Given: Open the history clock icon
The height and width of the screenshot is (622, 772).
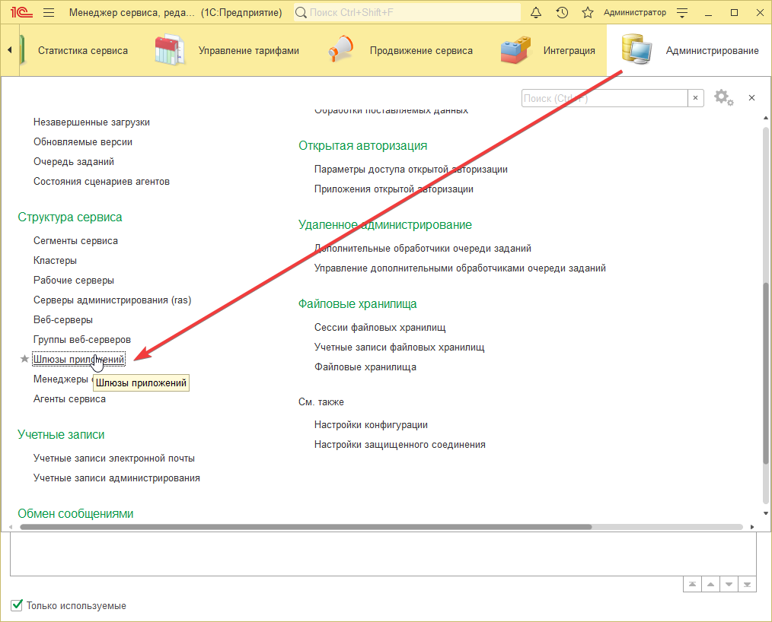Looking at the screenshot, I should (562, 13).
